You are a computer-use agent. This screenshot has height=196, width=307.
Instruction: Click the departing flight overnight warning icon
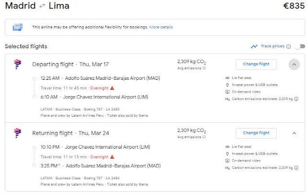click(x=112, y=88)
